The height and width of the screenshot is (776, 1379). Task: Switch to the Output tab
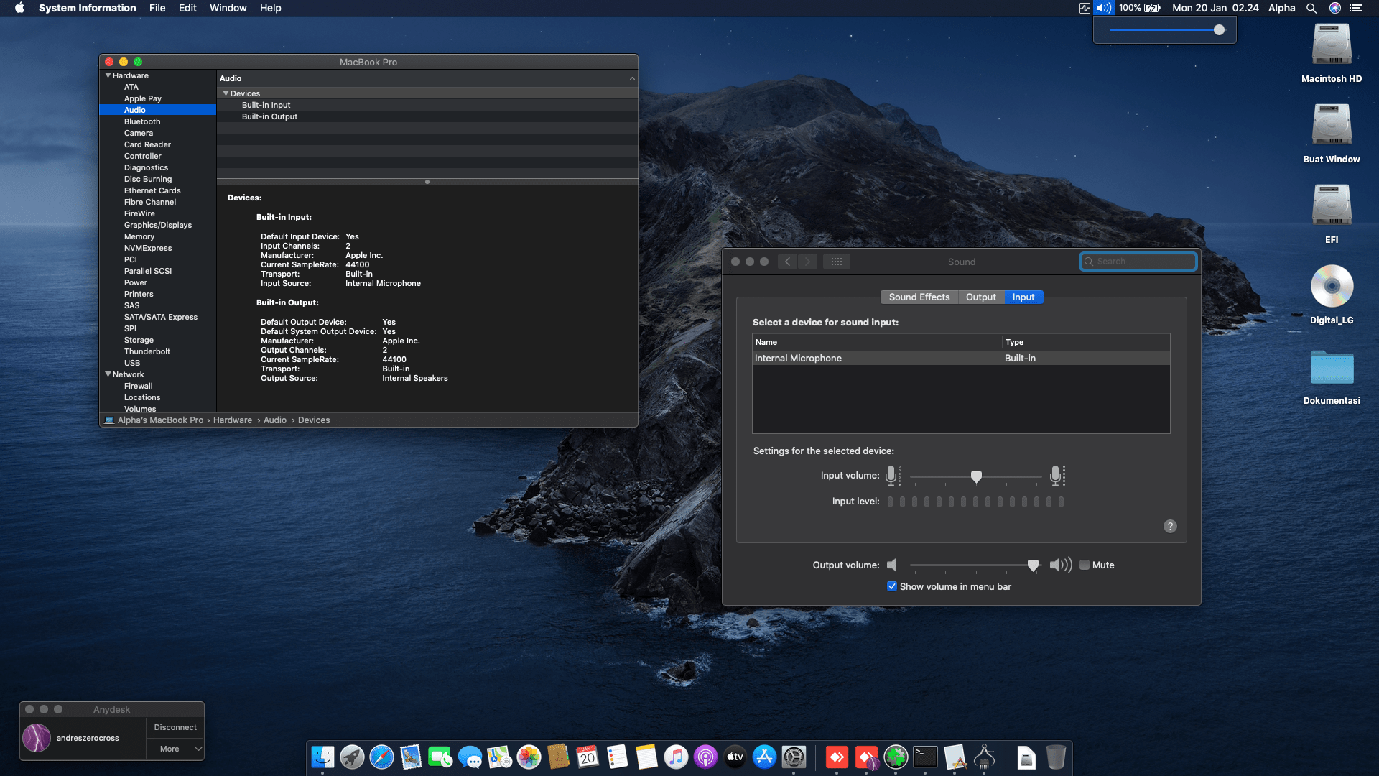click(x=980, y=297)
